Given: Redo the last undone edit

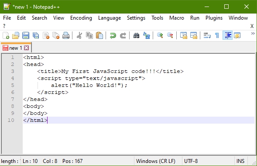Looking at the screenshot, I should pyautogui.click(x=123, y=35).
